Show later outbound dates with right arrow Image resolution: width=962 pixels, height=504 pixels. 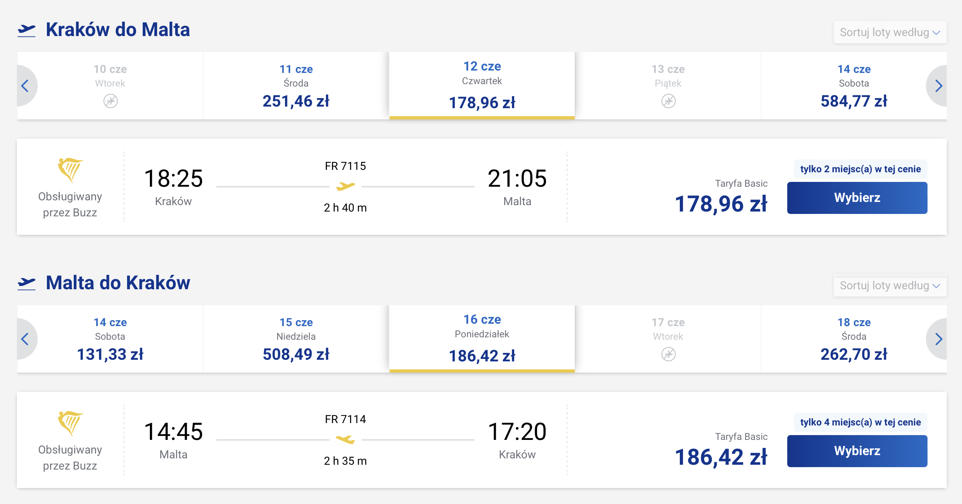click(x=938, y=86)
